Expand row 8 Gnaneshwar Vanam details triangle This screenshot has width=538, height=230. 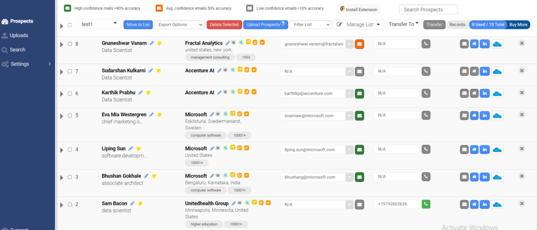[62, 45]
